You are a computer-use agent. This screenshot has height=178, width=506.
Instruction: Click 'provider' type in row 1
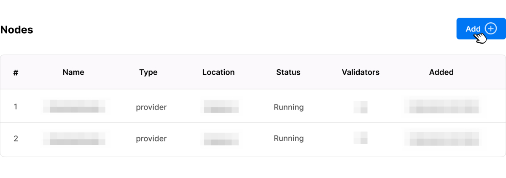click(151, 107)
